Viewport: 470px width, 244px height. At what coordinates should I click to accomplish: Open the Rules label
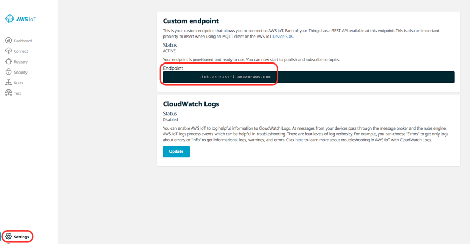tap(18, 83)
